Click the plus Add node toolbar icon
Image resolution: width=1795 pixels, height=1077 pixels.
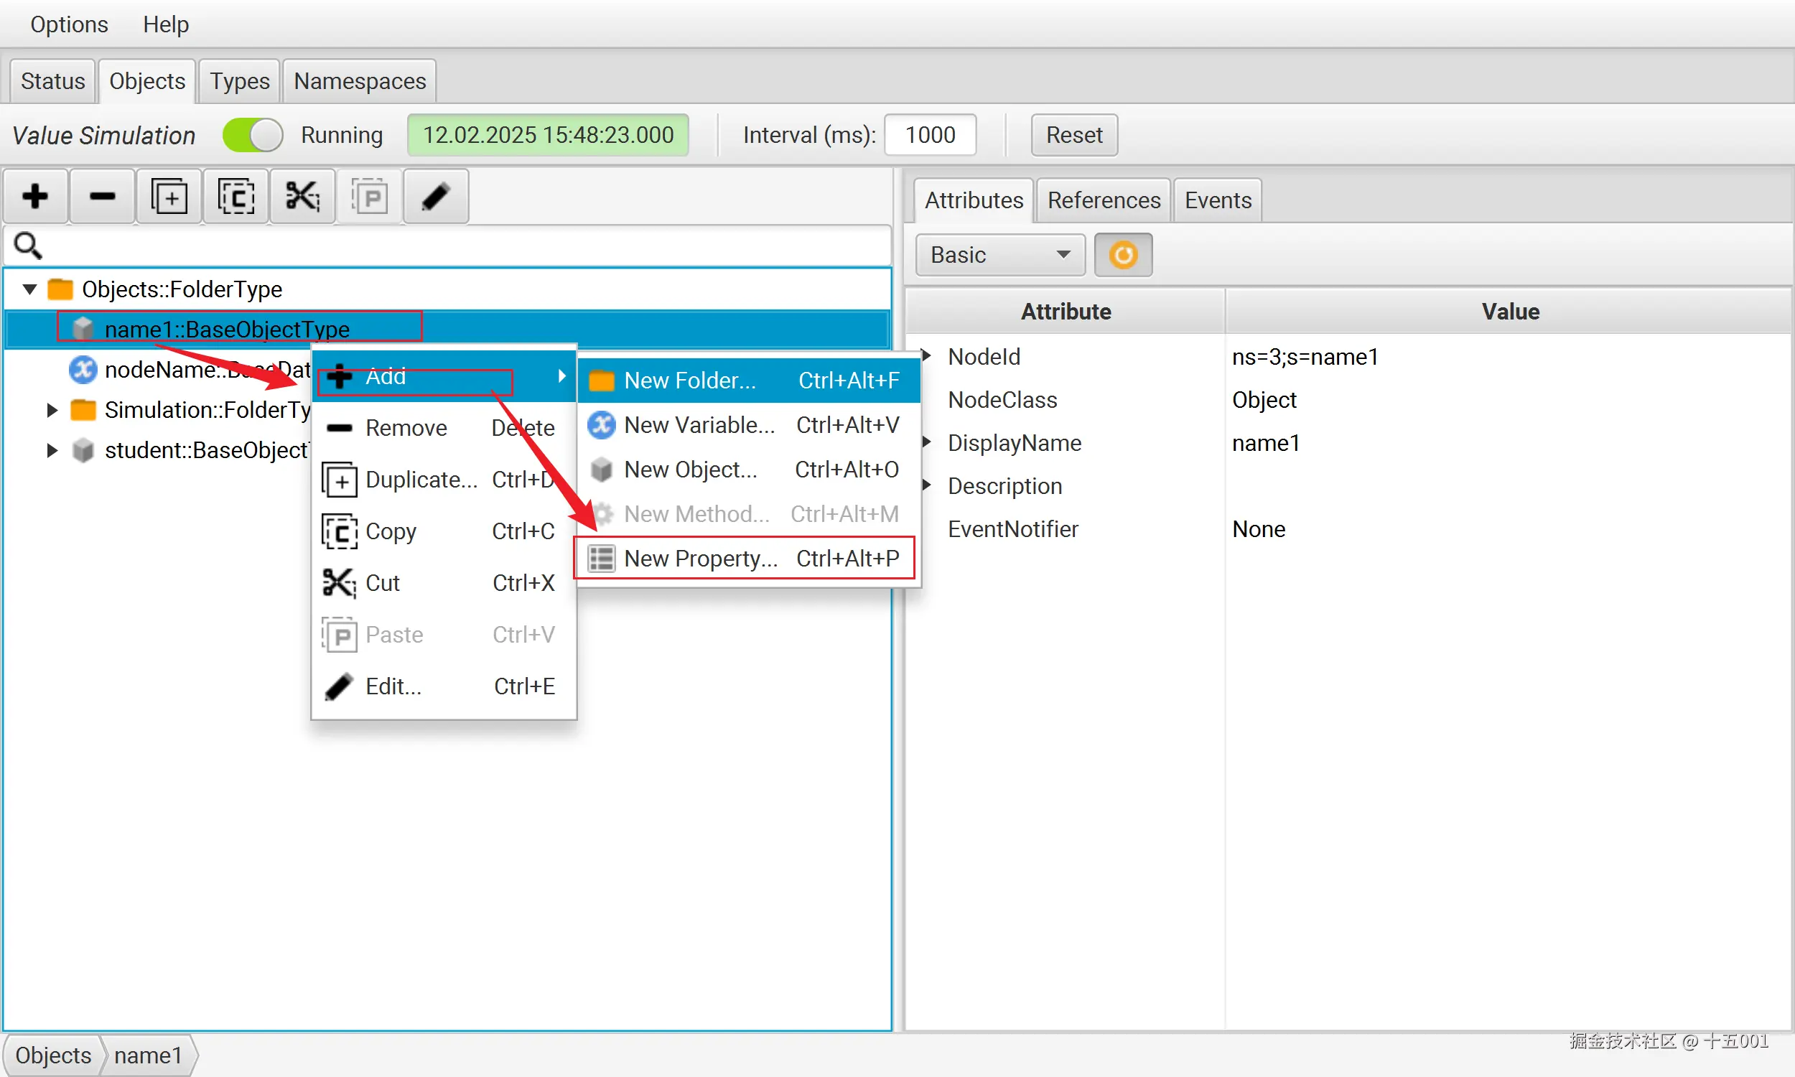[36, 197]
